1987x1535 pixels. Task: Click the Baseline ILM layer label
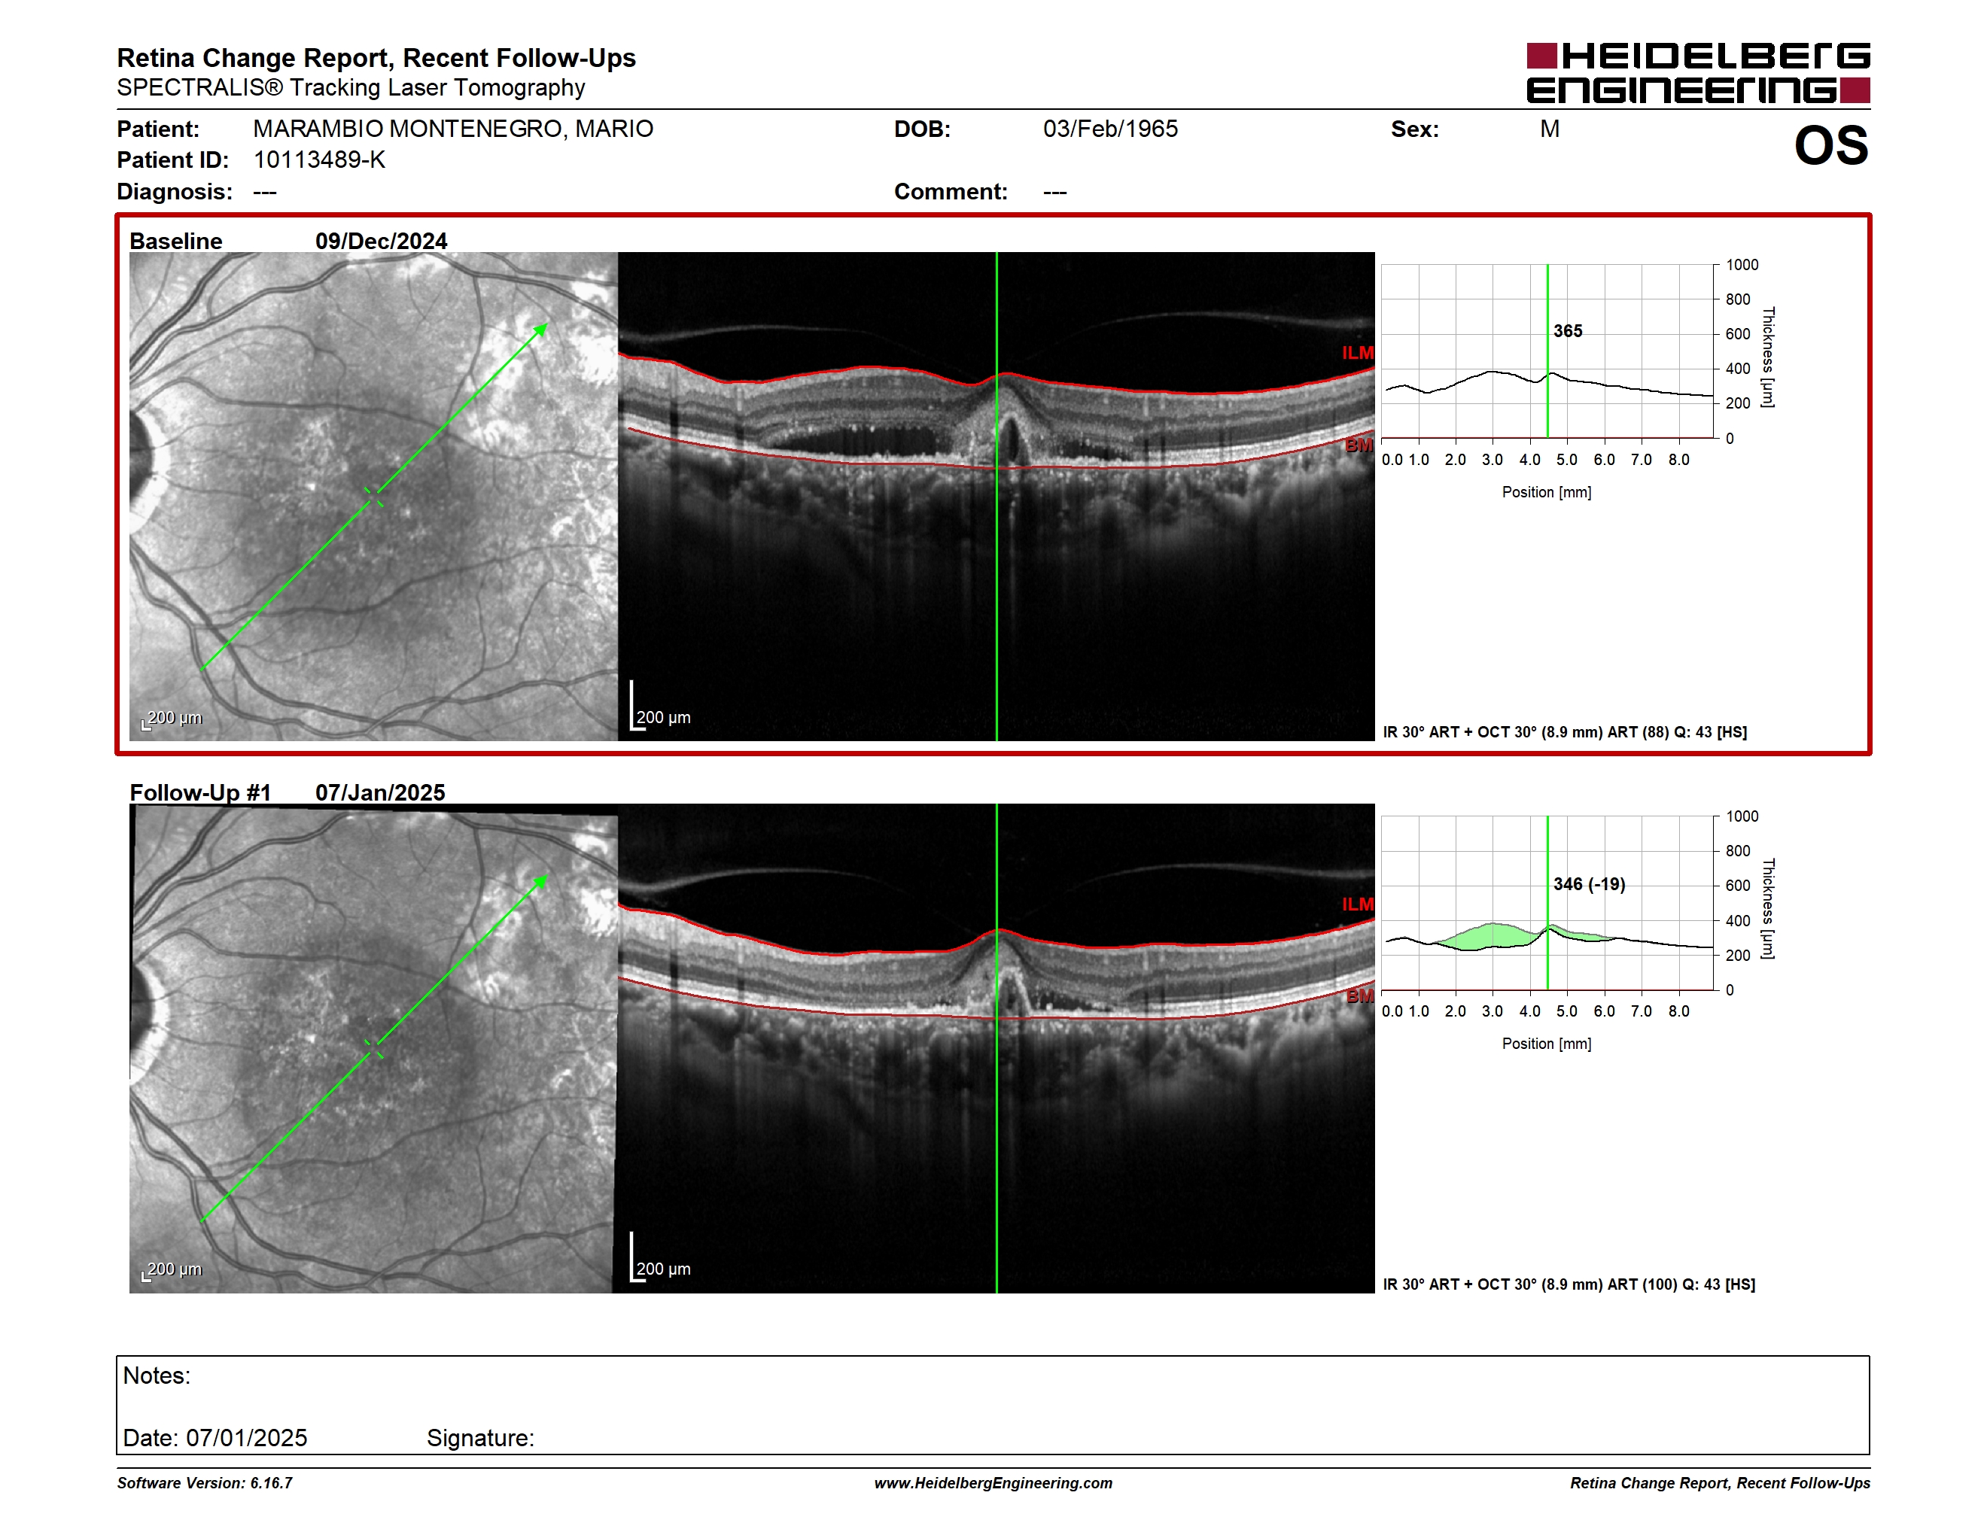(x=1358, y=353)
